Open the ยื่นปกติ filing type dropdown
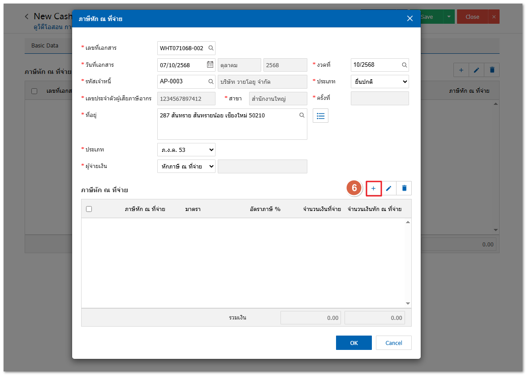The height and width of the screenshot is (375, 526). pos(379,82)
